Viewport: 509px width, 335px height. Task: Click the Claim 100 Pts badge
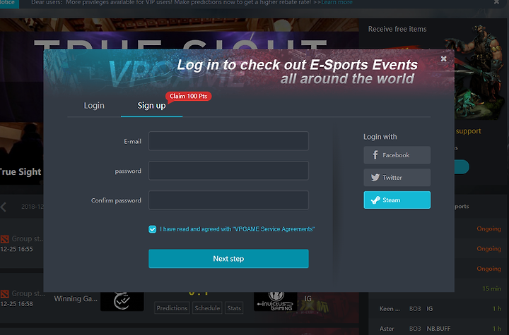click(188, 96)
